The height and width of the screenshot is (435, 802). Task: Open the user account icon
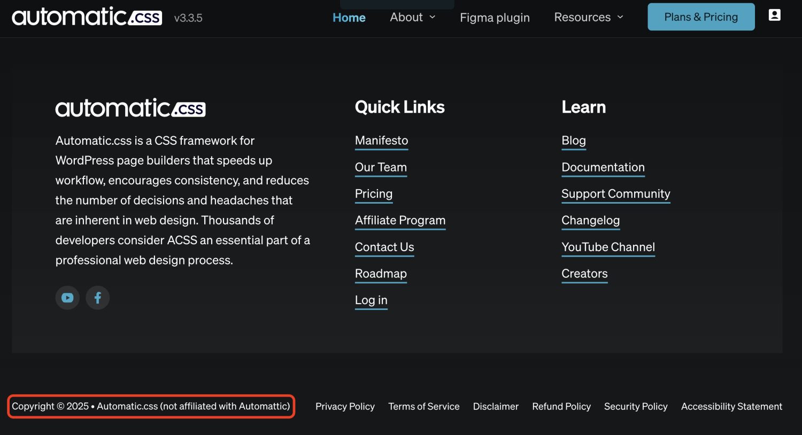tap(774, 15)
